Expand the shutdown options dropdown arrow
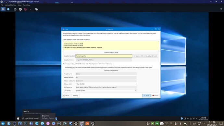Image resolution: width=224 pixels, height=126 pixels. click(x=30, y=9)
